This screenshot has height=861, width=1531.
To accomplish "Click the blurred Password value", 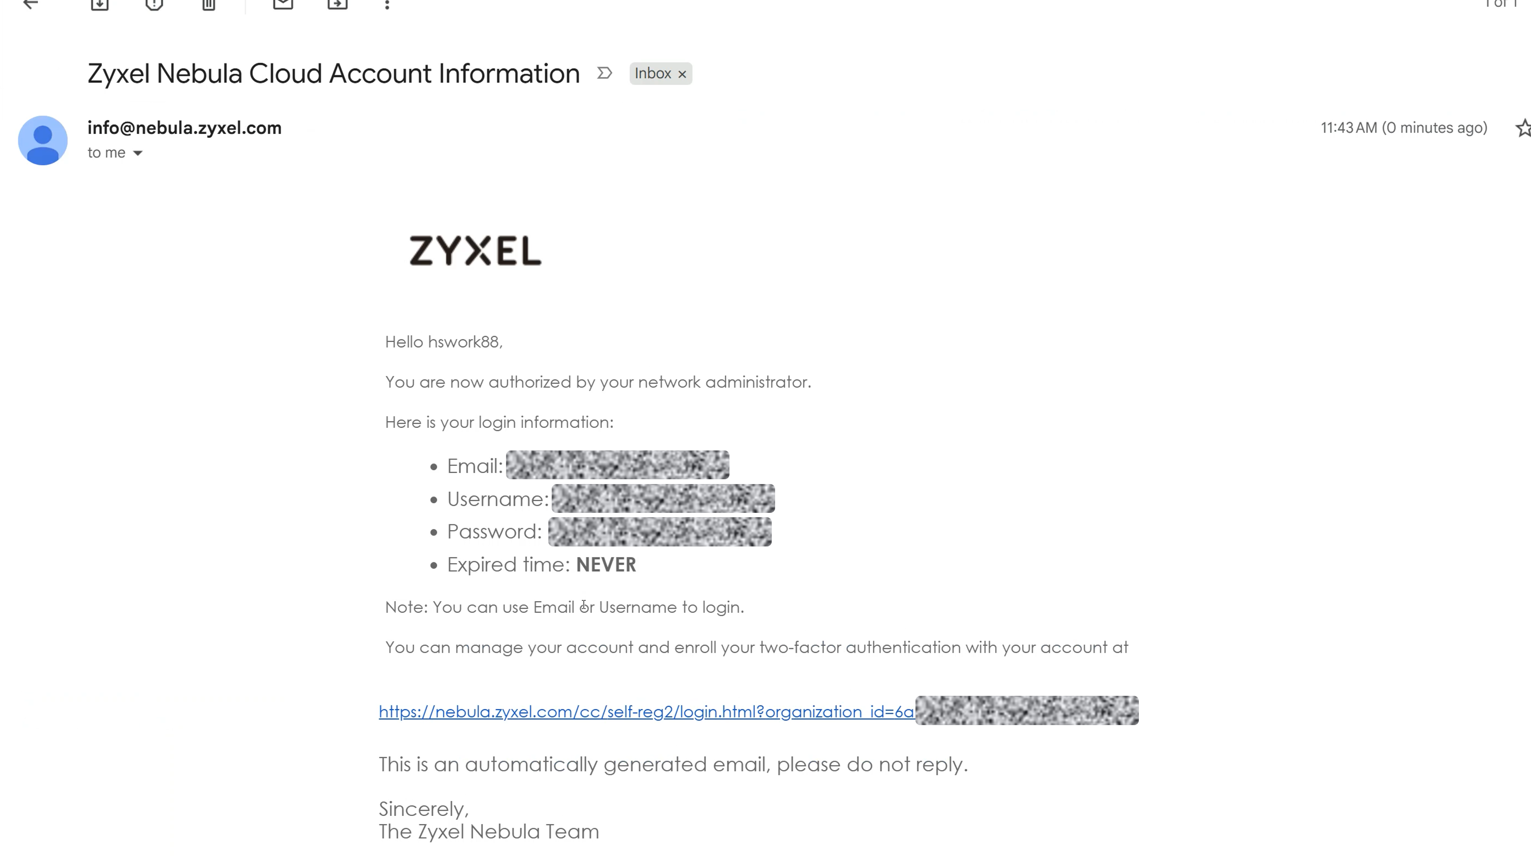I will [660, 532].
